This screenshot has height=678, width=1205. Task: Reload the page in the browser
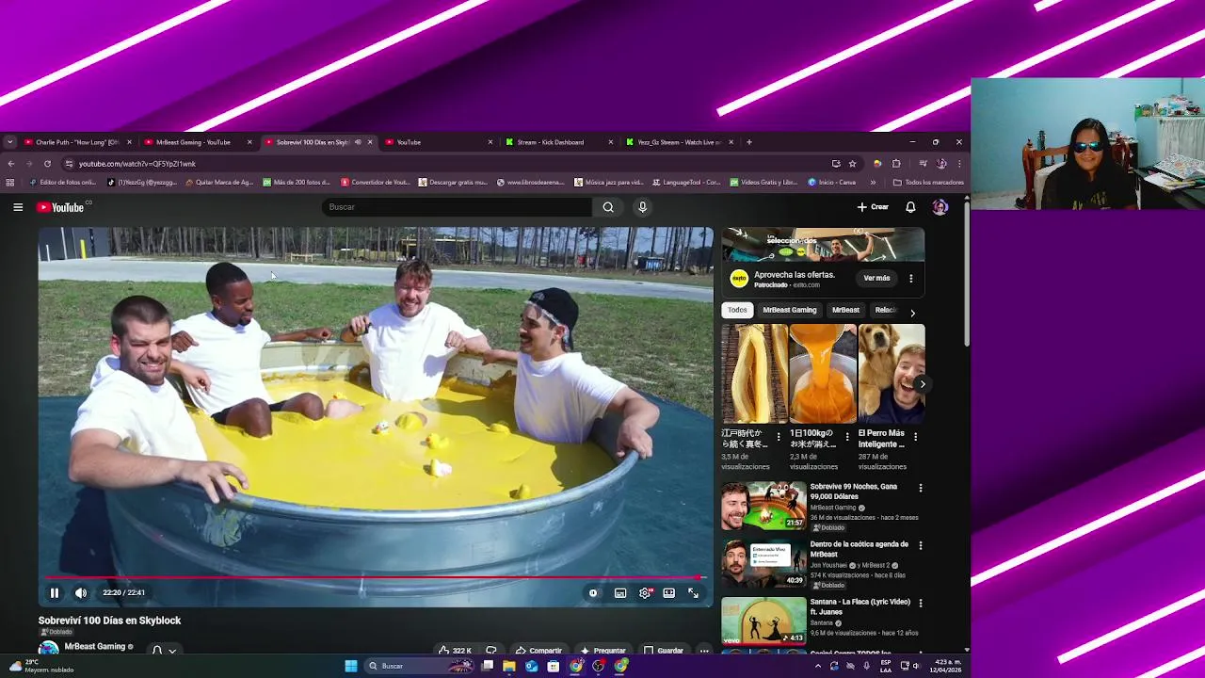tap(47, 163)
